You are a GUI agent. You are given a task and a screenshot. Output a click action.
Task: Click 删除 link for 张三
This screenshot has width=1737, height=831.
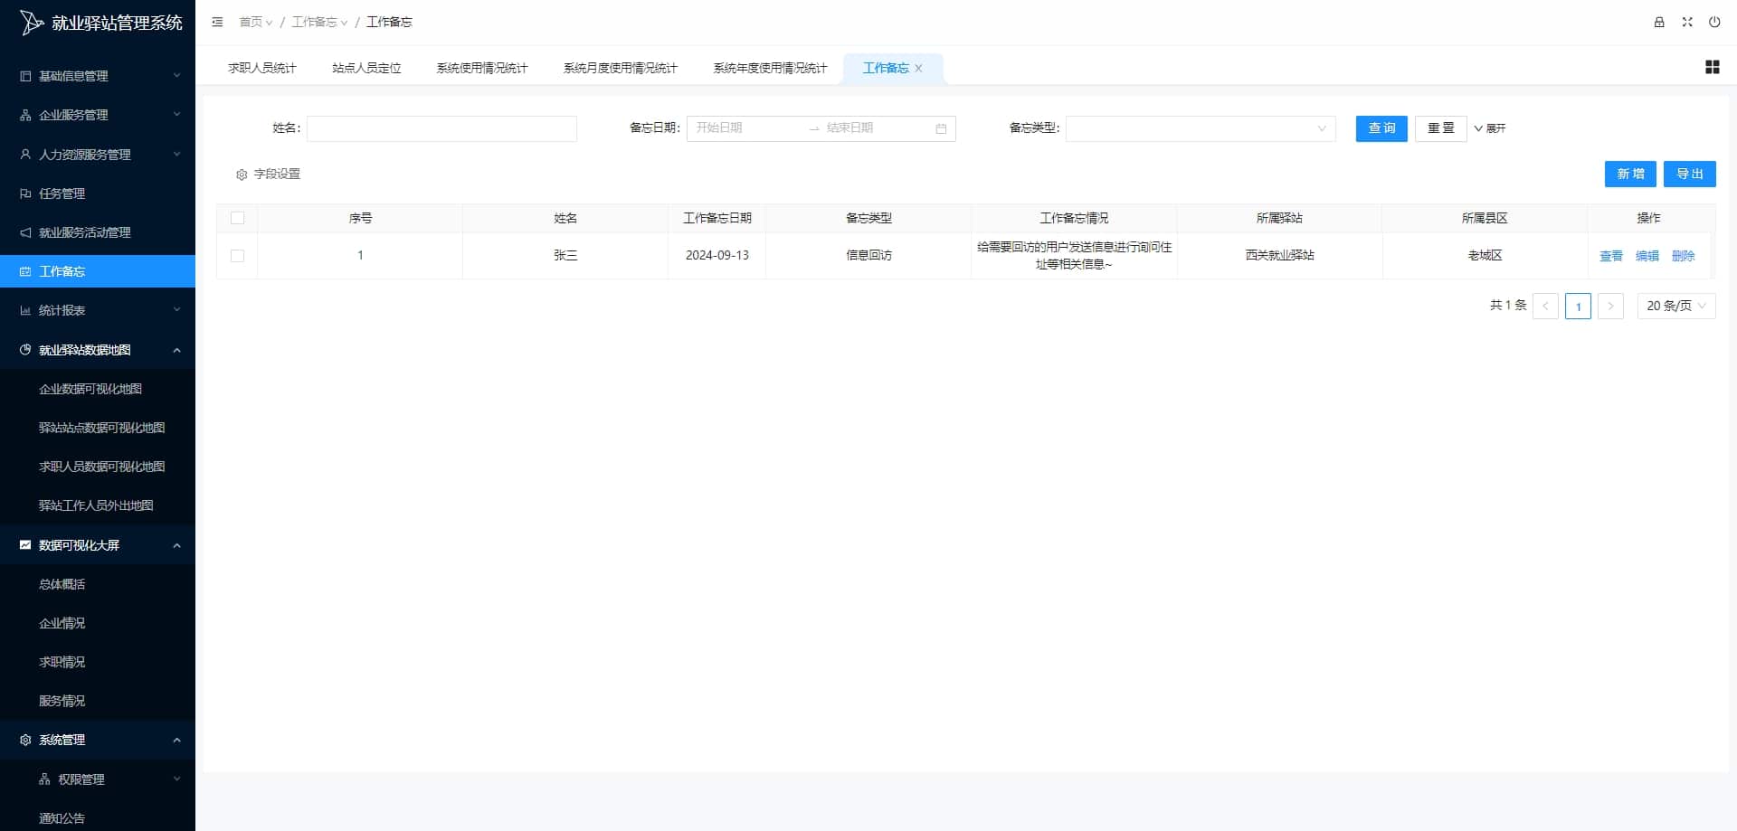point(1684,256)
